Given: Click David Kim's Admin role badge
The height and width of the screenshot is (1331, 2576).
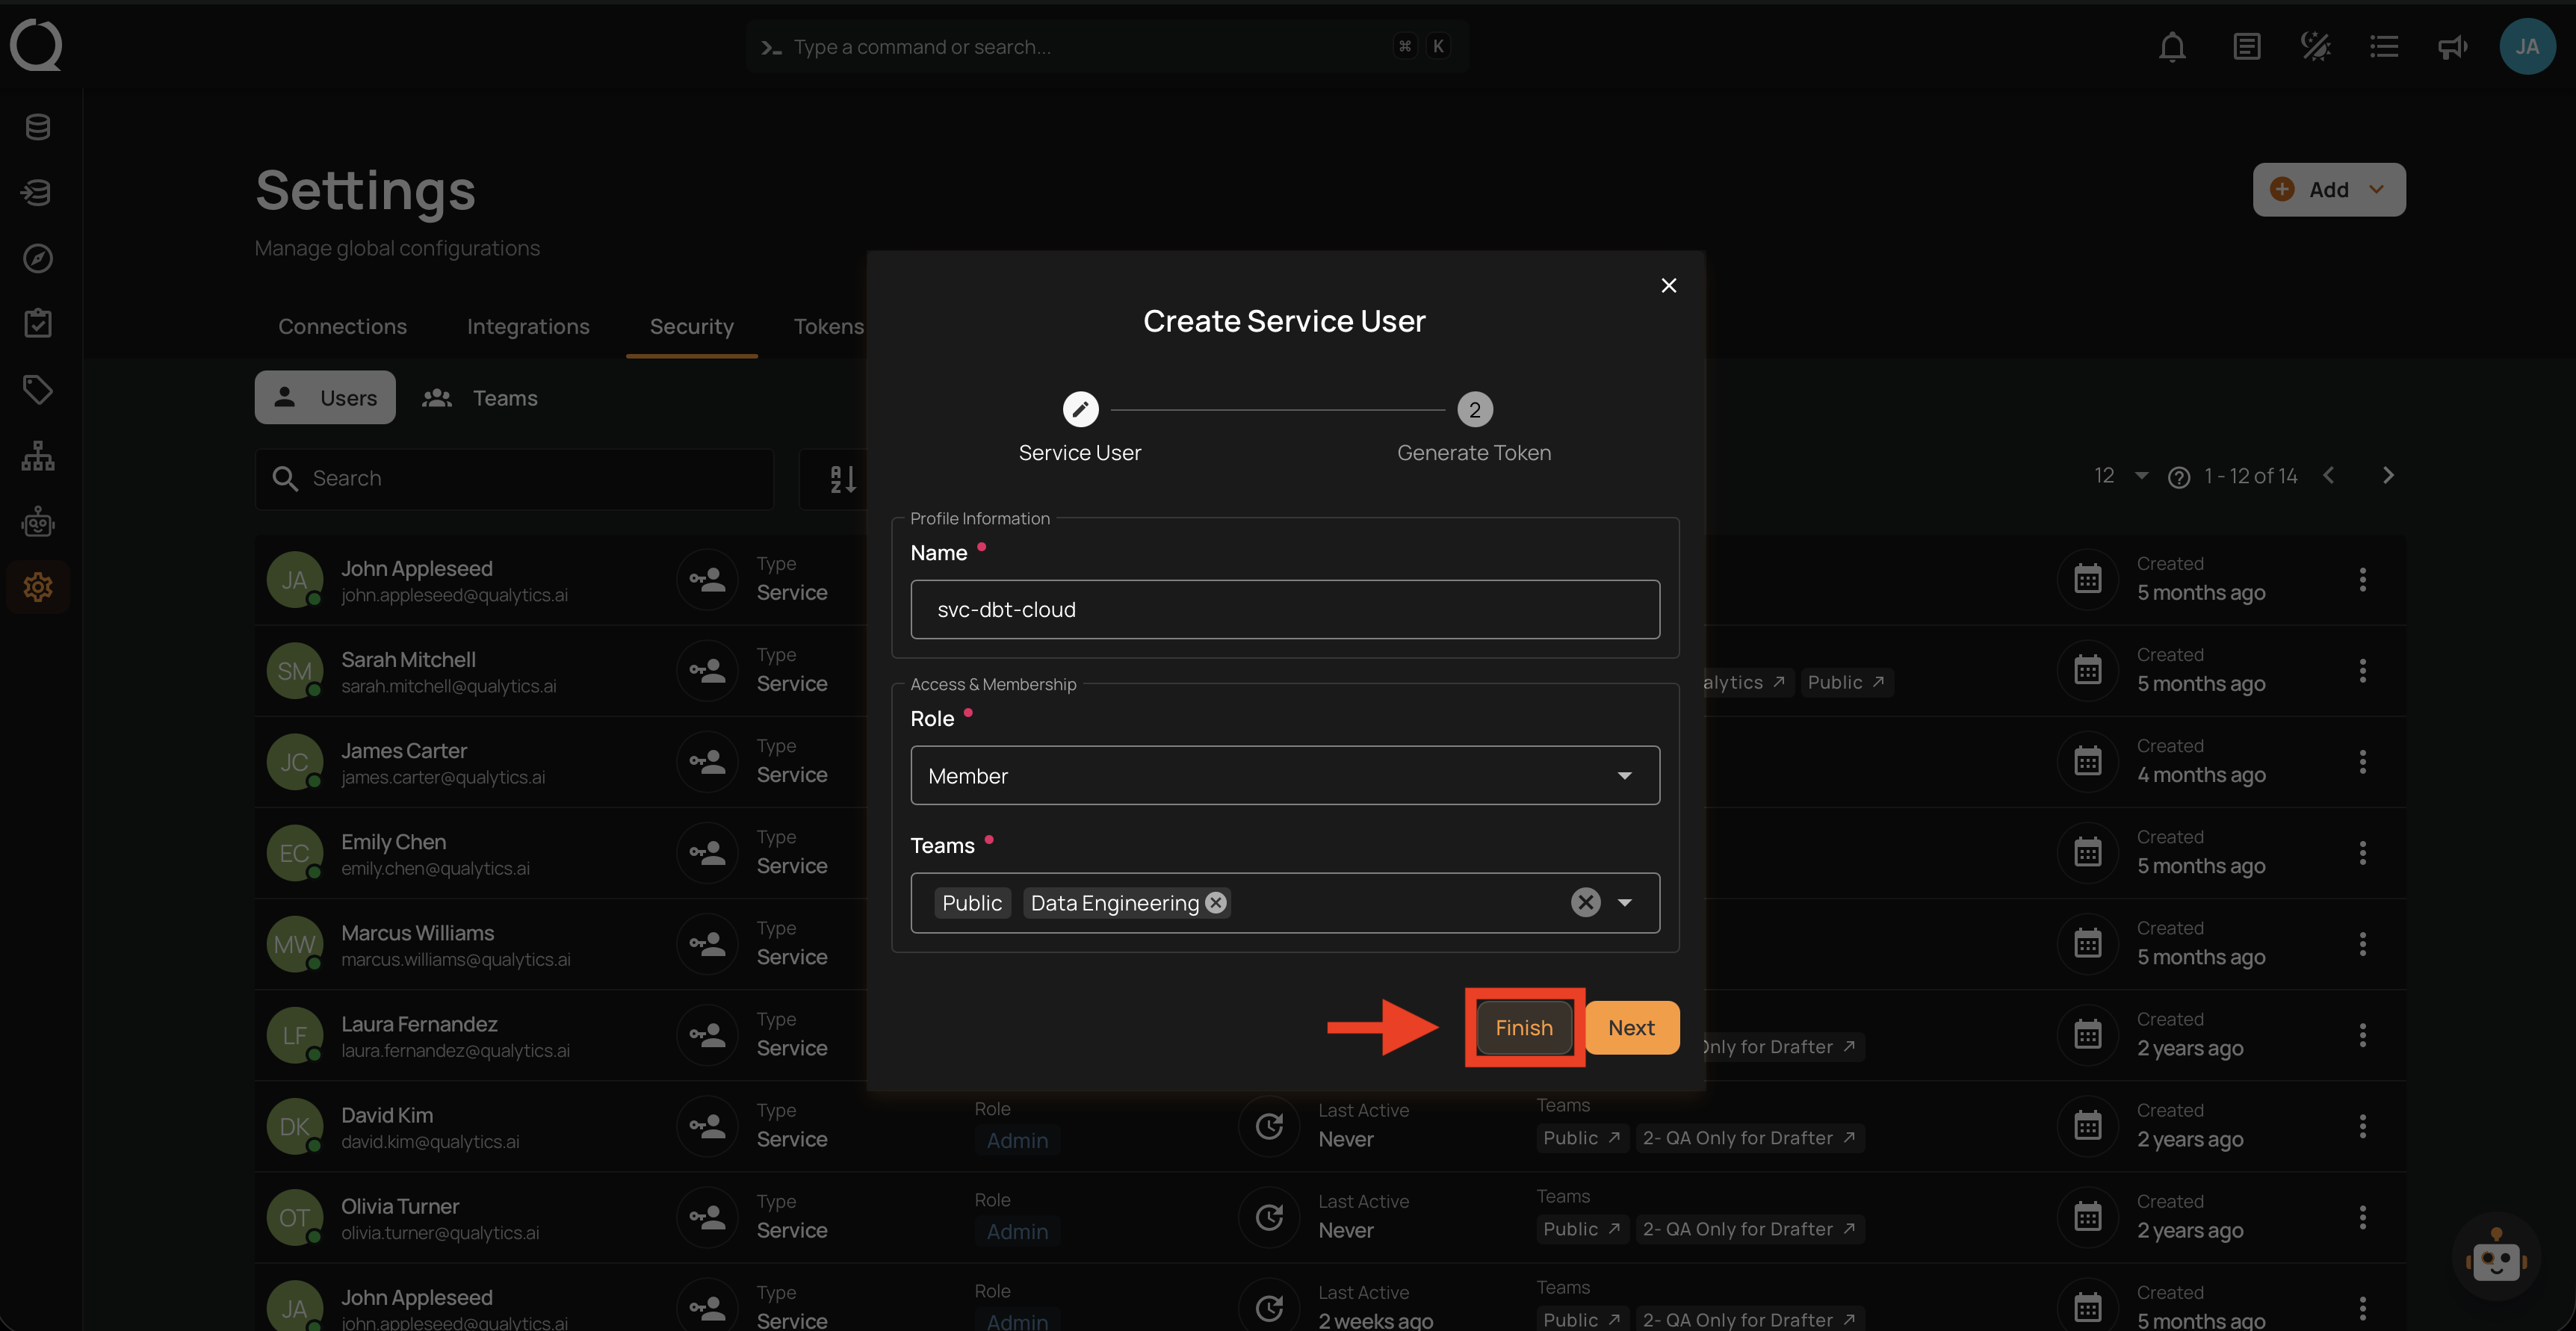Looking at the screenshot, I should coord(1017,1141).
